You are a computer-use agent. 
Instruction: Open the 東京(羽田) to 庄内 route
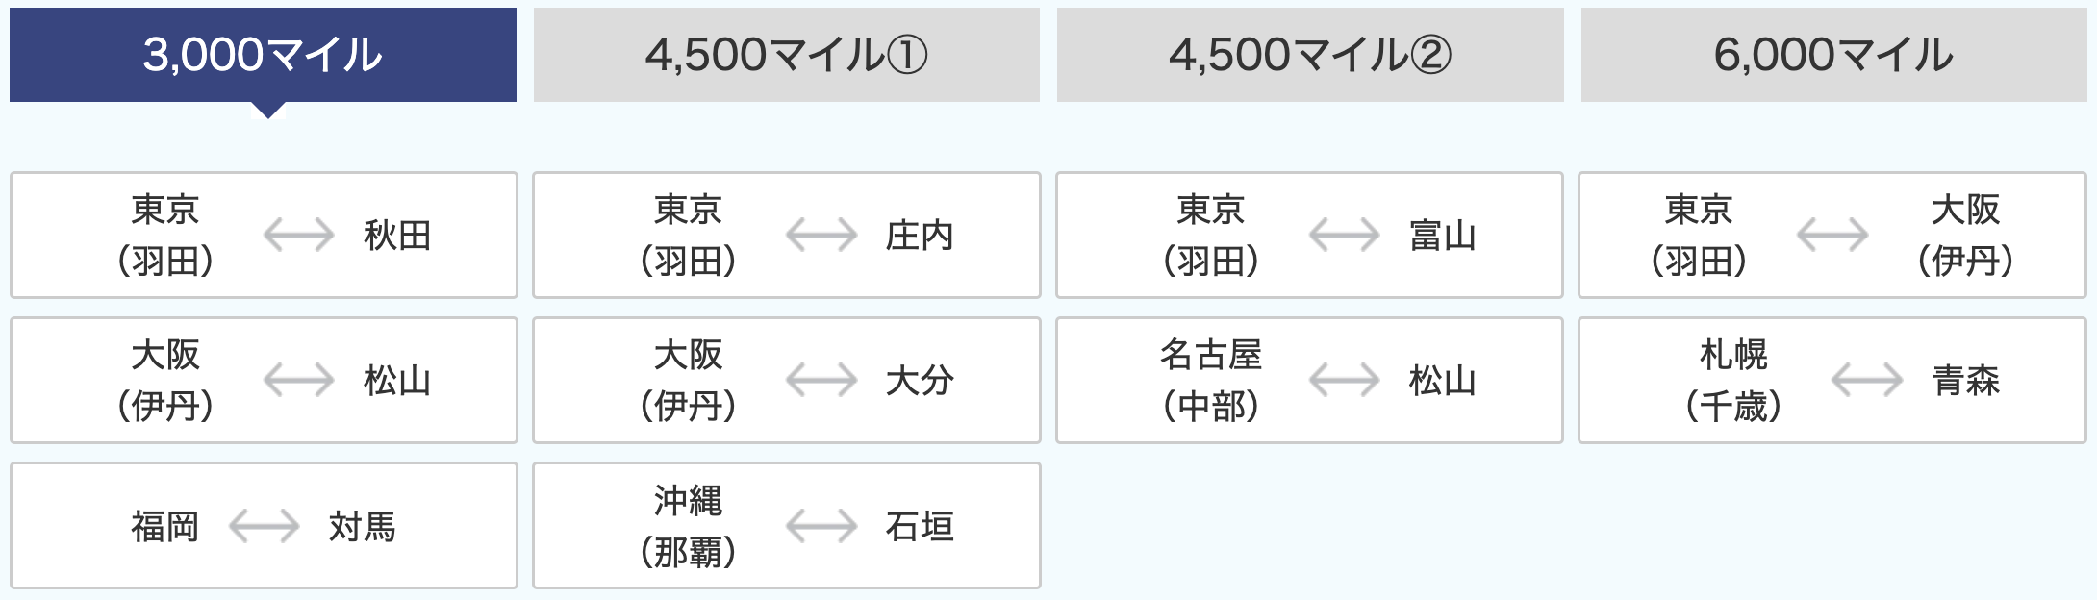[787, 236]
